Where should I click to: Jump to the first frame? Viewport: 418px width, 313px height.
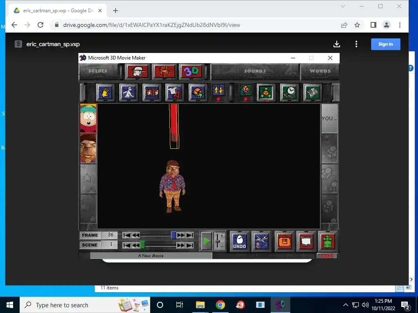(x=127, y=235)
